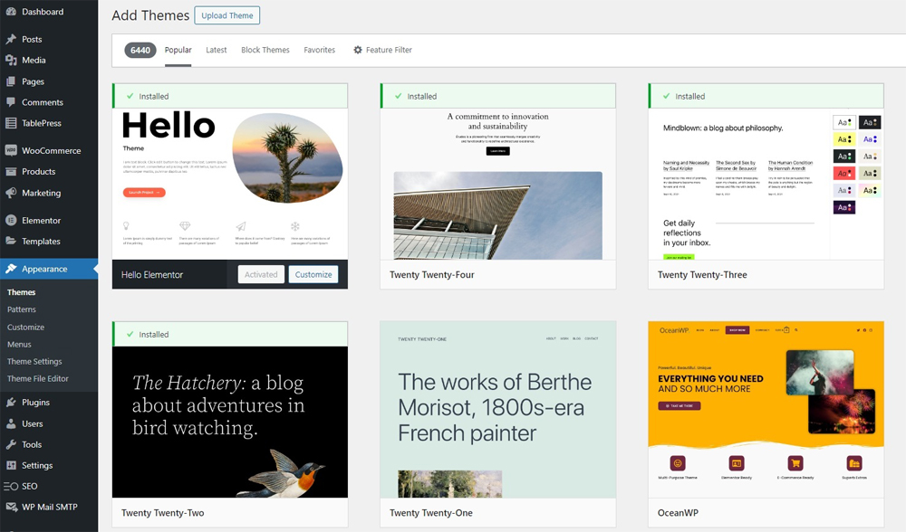
Task: Click the Tools wrench icon
Action: pyautogui.click(x=11, y=444)
